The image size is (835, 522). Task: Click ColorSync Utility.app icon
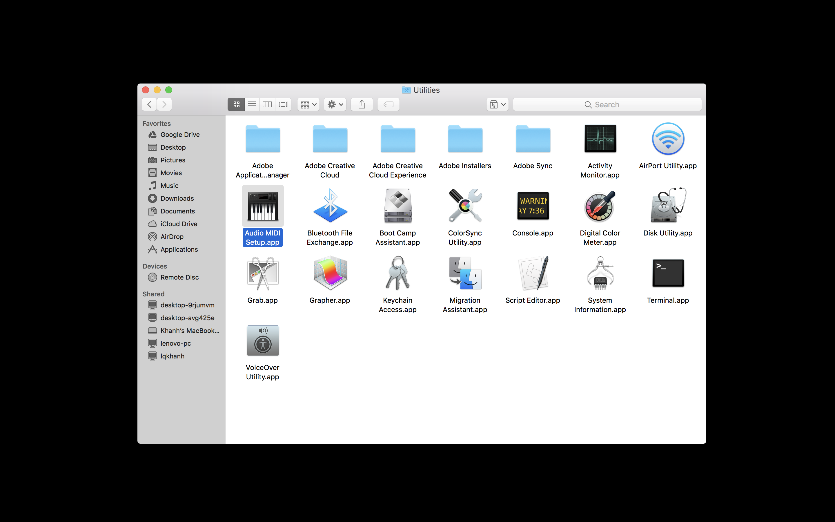[465, 206]
